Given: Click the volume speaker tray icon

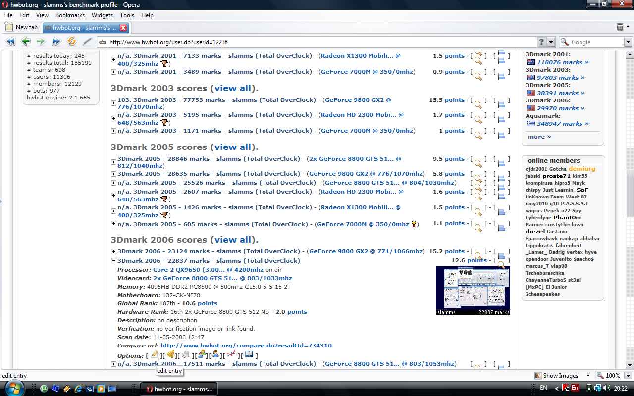Looking at the screenshot, I should click(607, 389).
